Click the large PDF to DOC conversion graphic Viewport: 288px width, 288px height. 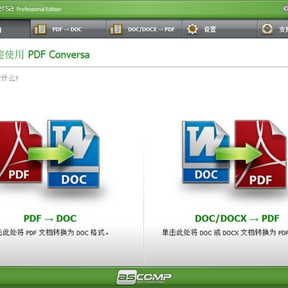pos(50,154)
